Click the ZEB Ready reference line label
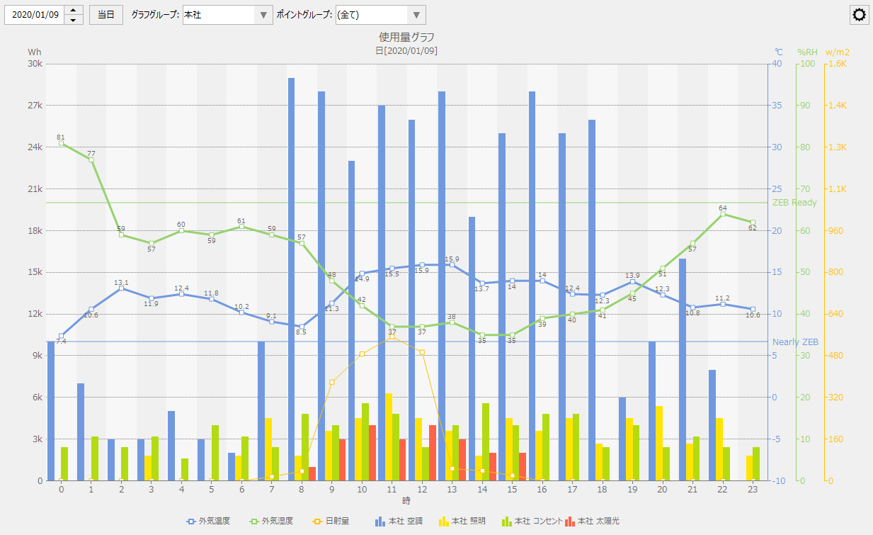The image size is (873, 535). coord(794,203)
